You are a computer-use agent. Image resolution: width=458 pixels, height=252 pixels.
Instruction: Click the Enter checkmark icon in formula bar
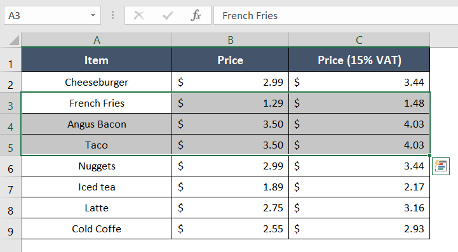coord(168,15)
